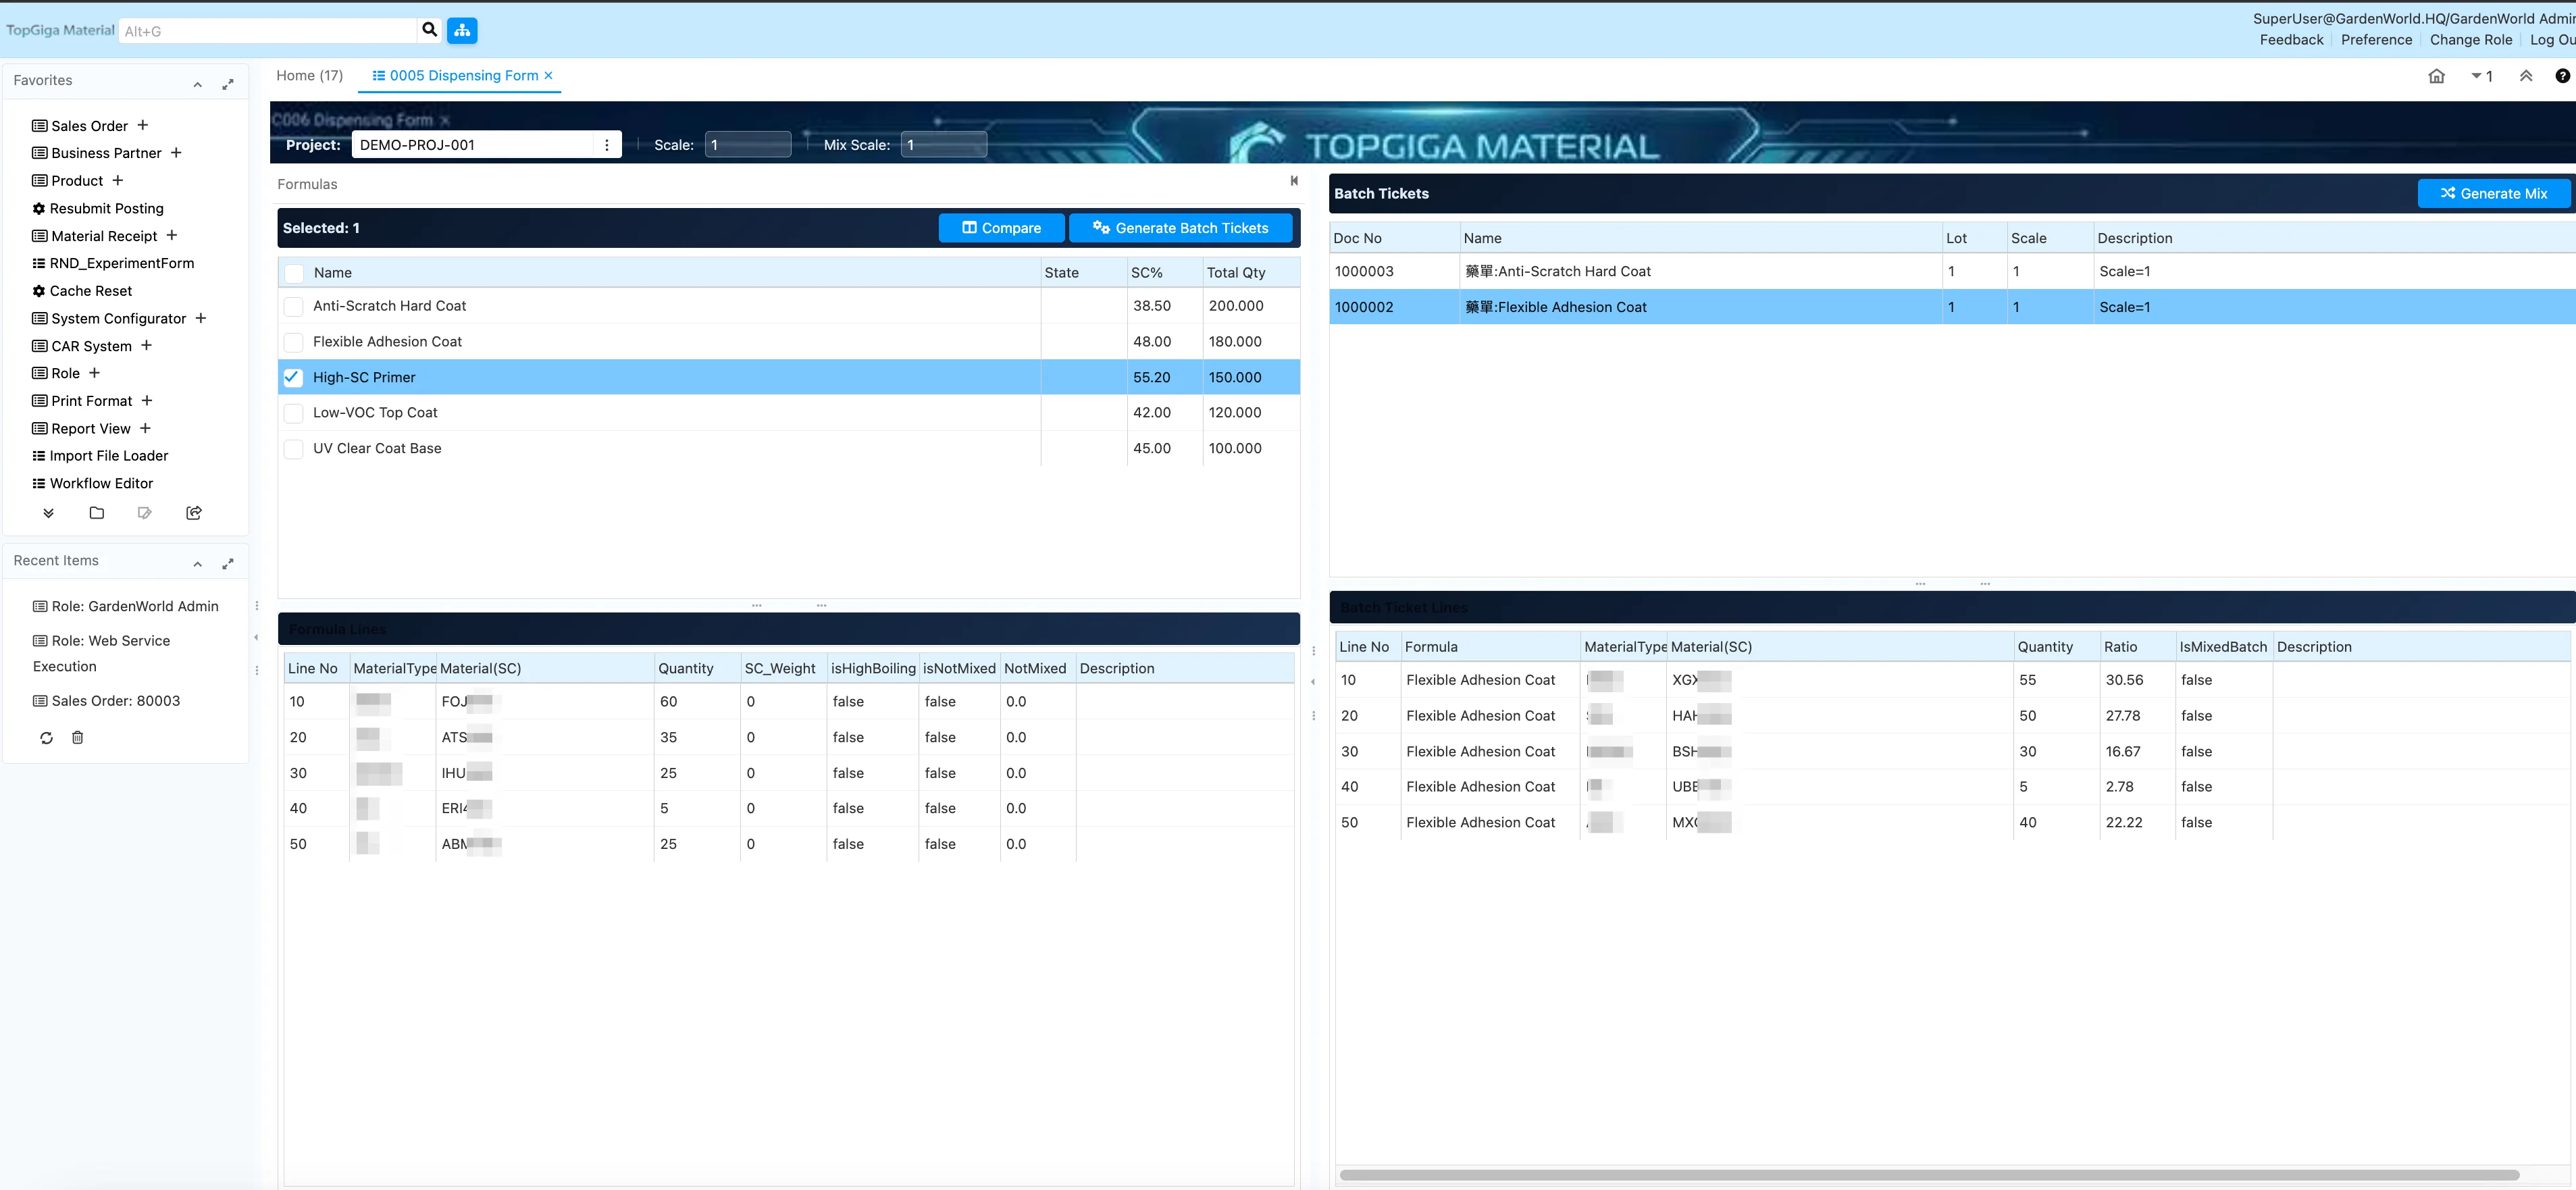Uncheck the High-SC Primer checkbox

click(x=293, y=377)
